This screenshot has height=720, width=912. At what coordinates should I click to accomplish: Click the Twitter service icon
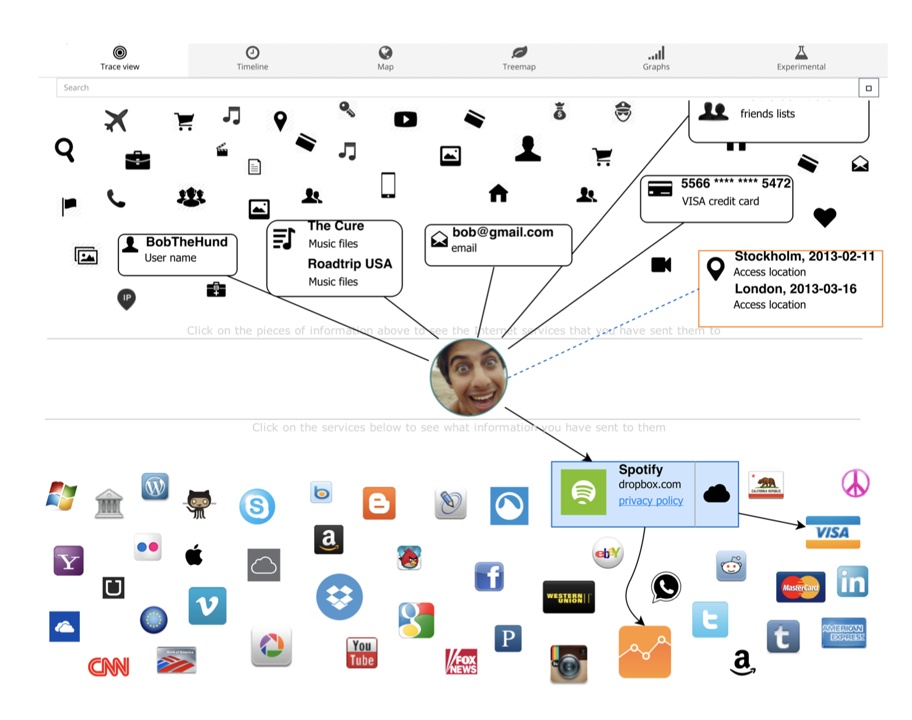click(x=710, y=620)
